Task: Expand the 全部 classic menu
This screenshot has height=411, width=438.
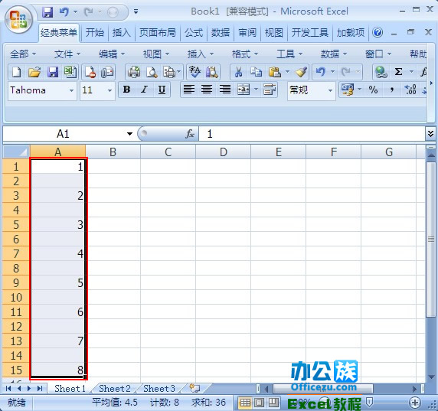Action: 23,54
